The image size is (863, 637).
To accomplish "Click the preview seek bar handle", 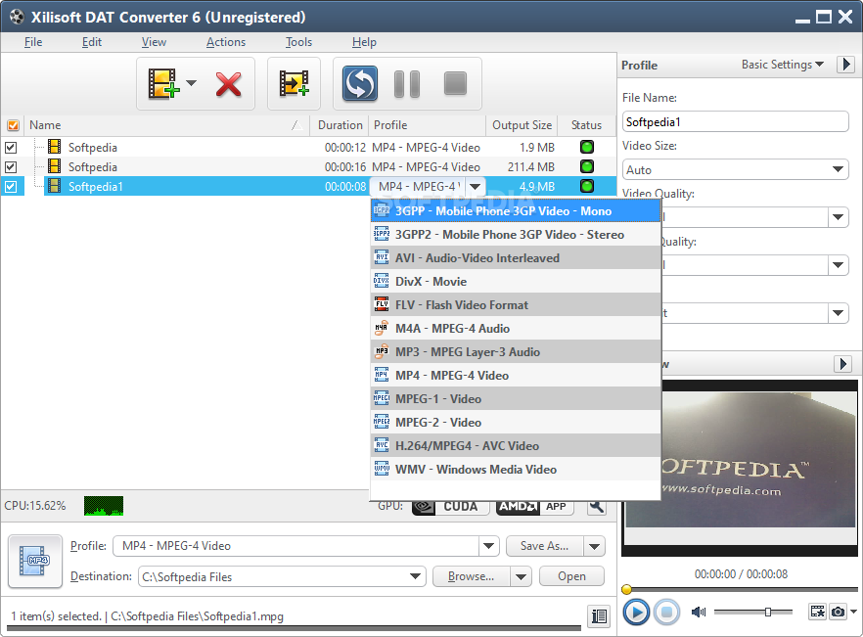I will [626, 590].
